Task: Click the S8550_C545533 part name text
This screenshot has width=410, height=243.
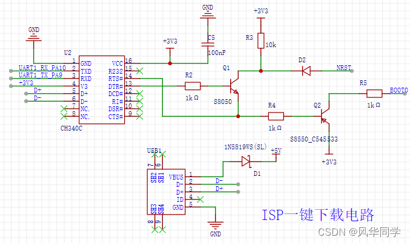Action: tap(314, 139)
